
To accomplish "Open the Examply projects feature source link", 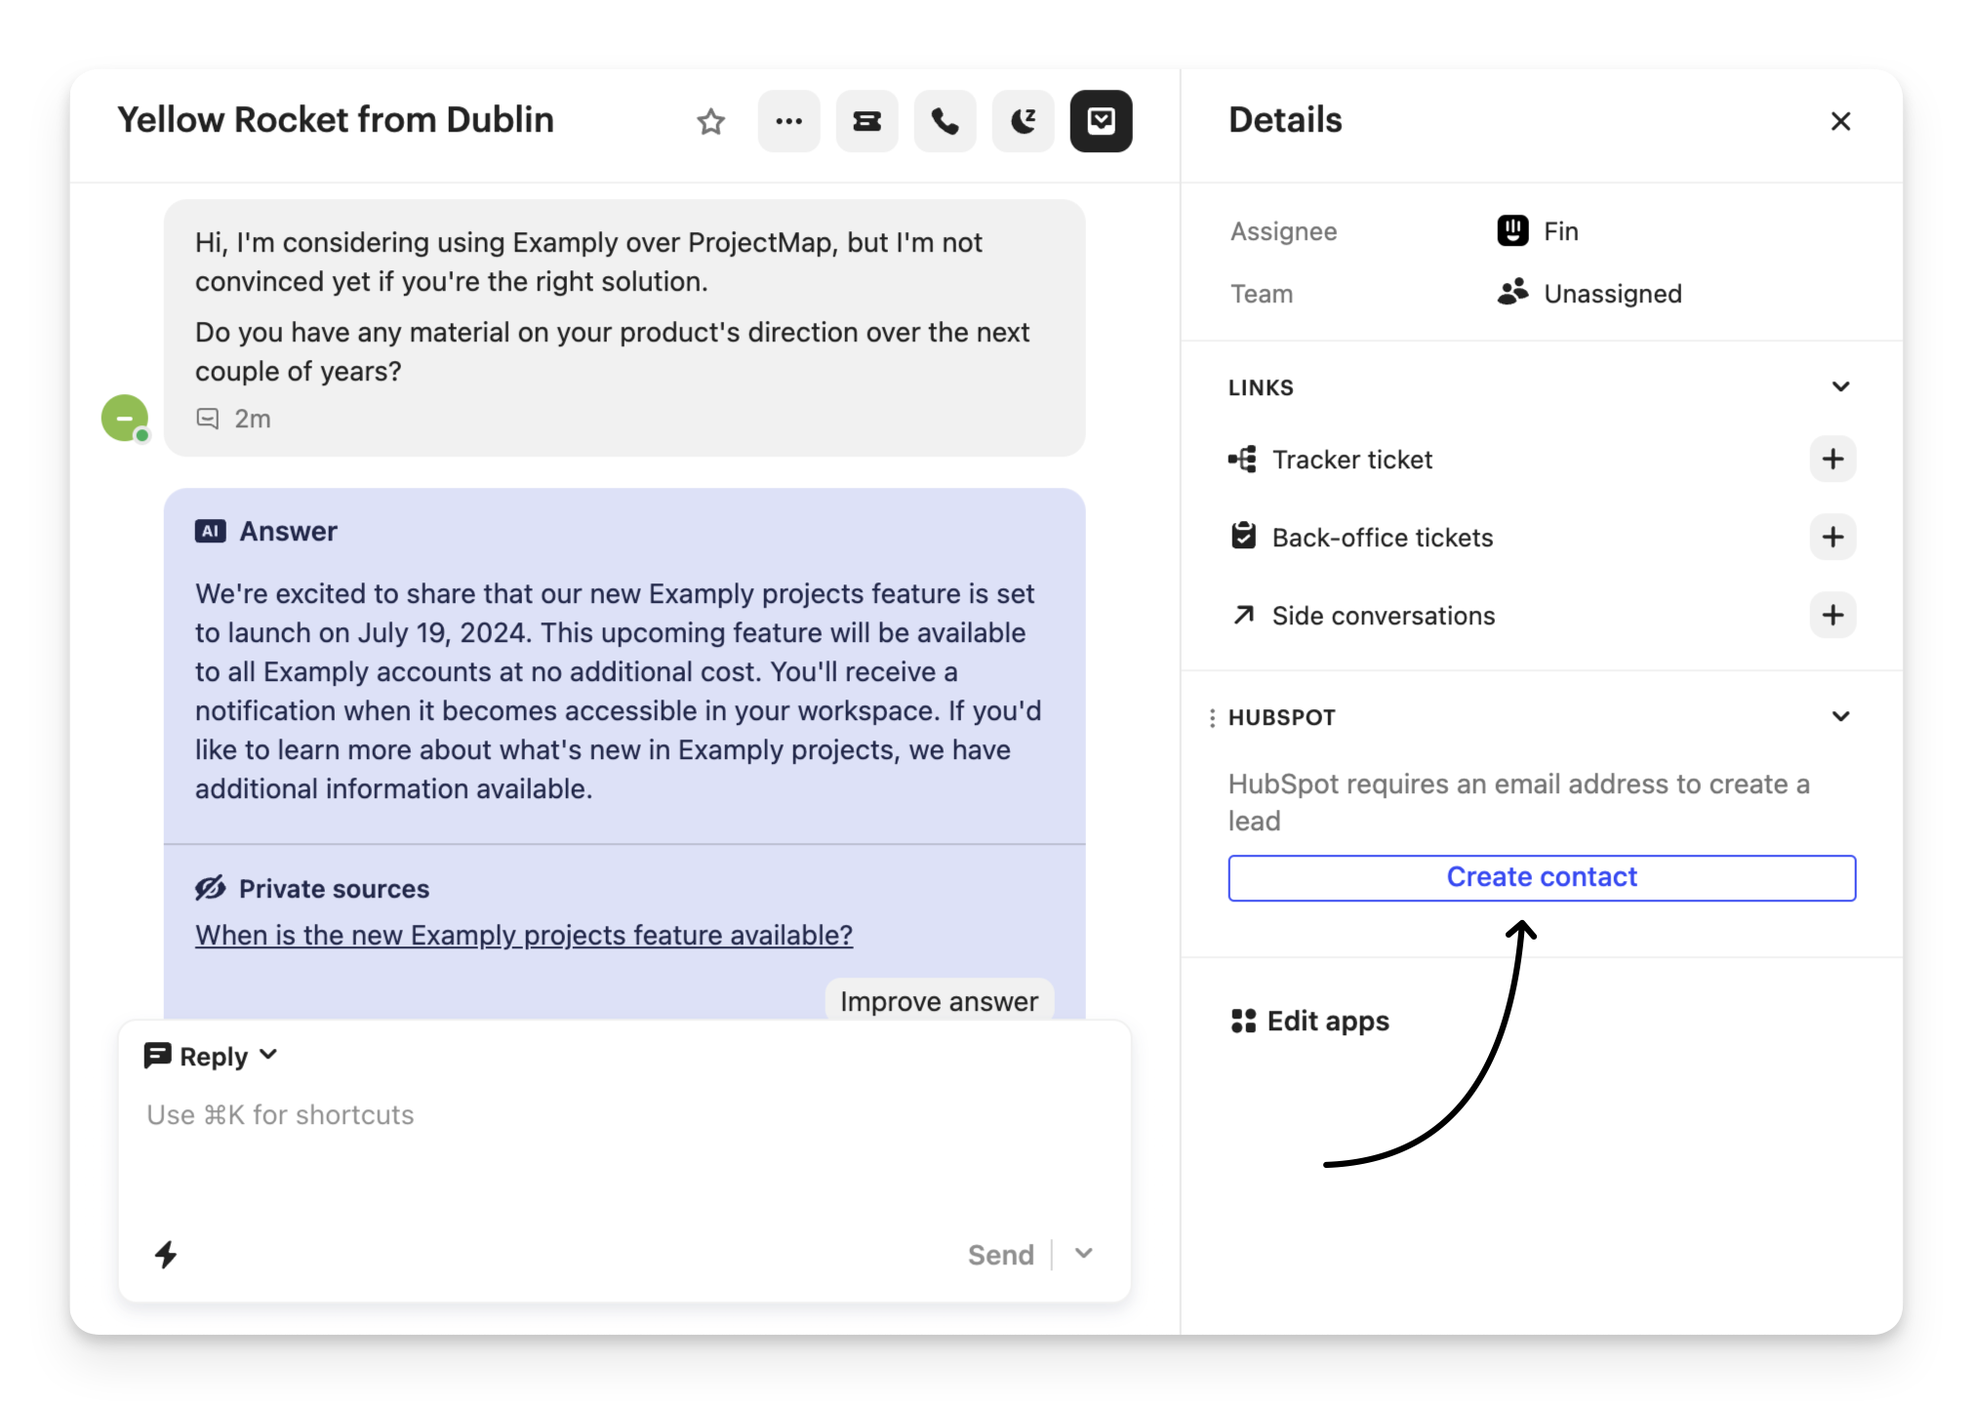I will click(524, 936).
